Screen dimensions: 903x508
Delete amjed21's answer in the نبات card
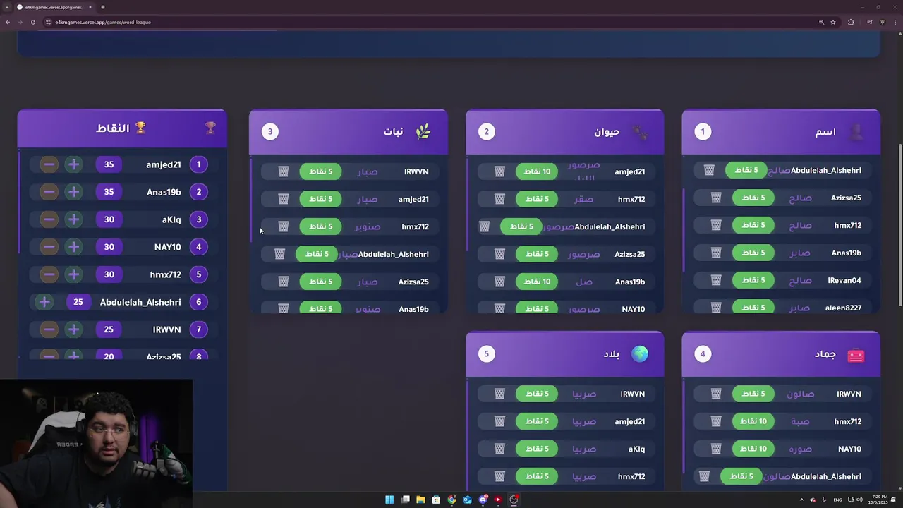point(284,199)
